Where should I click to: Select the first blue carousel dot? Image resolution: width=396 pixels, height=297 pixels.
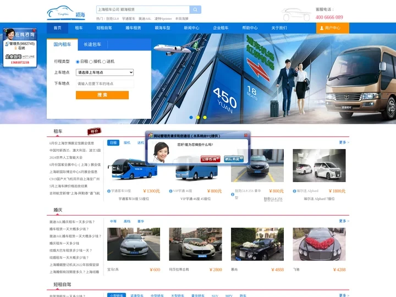(x=191, y=118)
